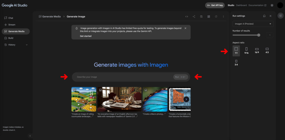Screen dimensions: 285x140
Task: Click the bell icon in the notification banner
Action: point(77,28)
